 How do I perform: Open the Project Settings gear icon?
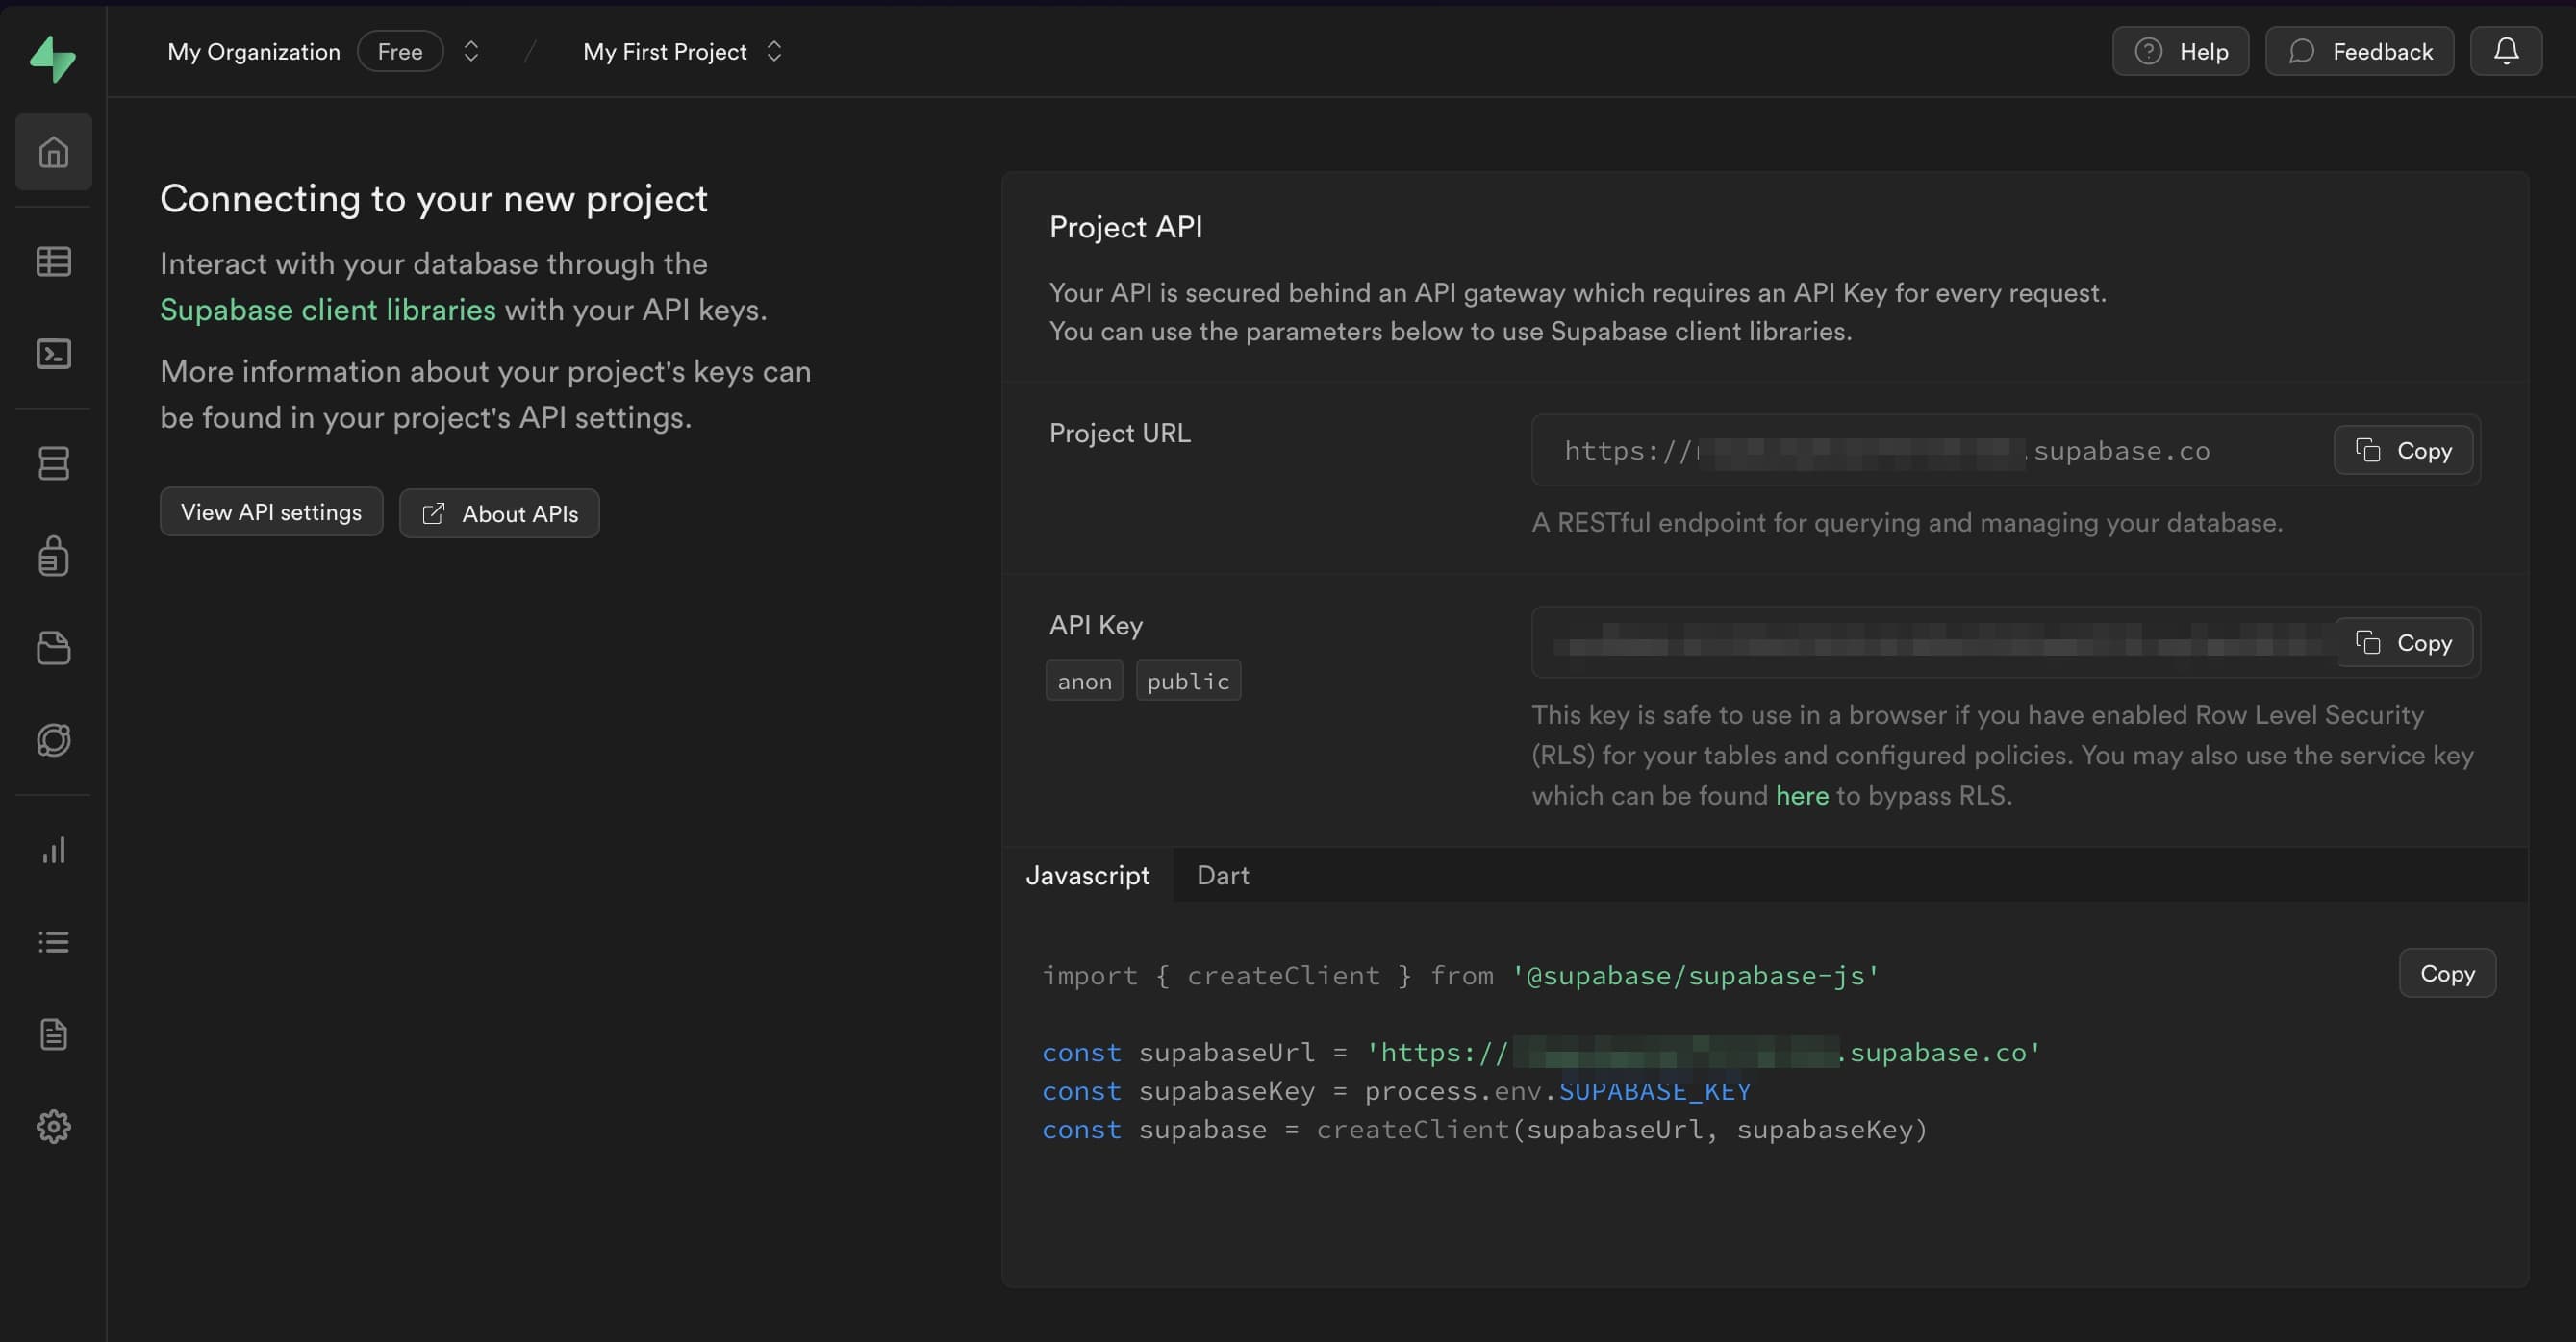pos(53,1126)
